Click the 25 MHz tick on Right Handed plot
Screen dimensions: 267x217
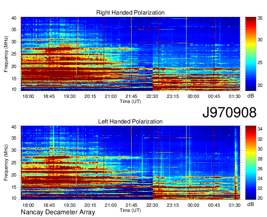coord(14,54)
